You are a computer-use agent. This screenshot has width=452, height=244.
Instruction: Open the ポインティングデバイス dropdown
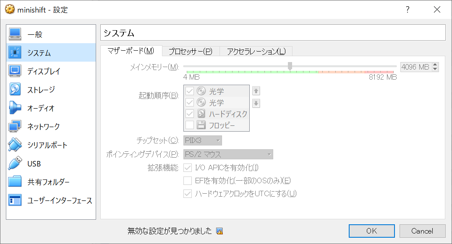(228, 154)
